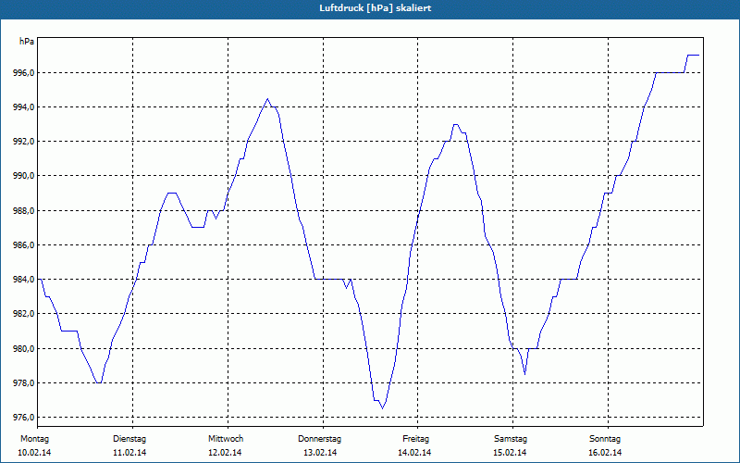This screenshot has height=463, width=740.
Task: Click the date 10.02.14
Action: (x=34, y=453)
